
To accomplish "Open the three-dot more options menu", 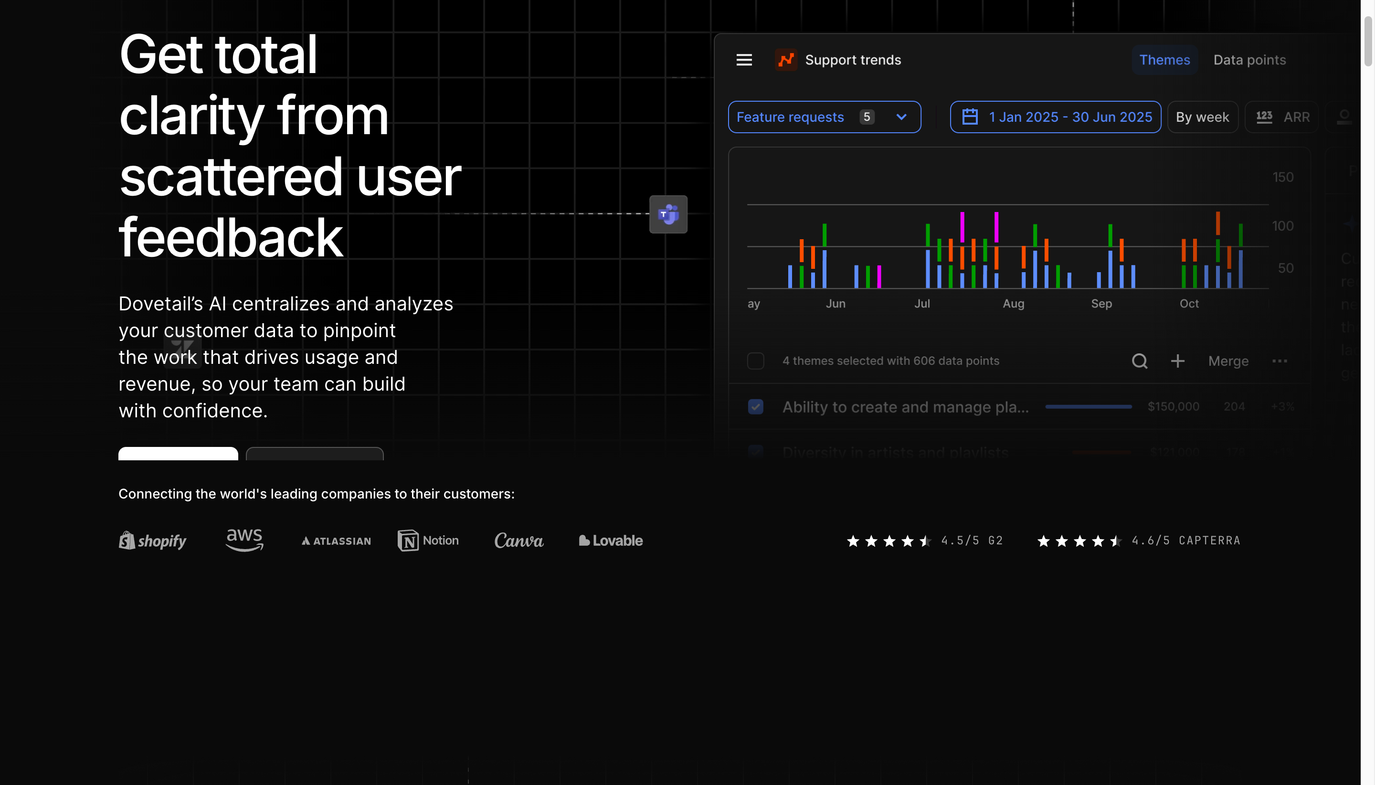I will [1280, 361].
